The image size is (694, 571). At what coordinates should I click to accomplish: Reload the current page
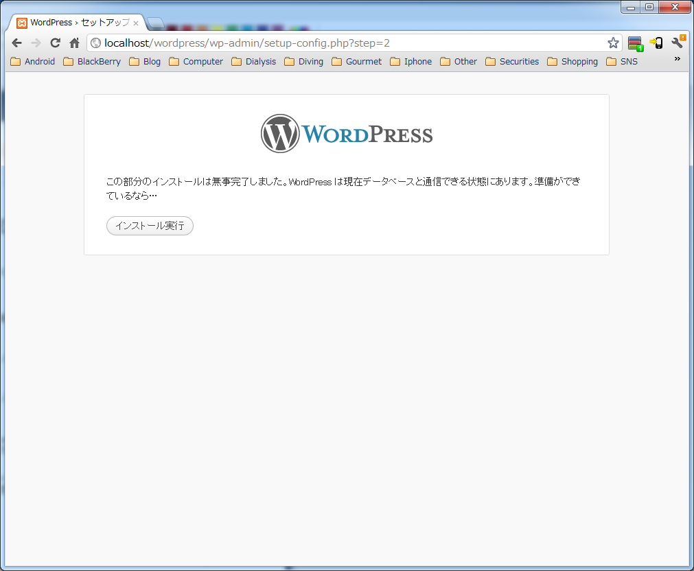56,43
